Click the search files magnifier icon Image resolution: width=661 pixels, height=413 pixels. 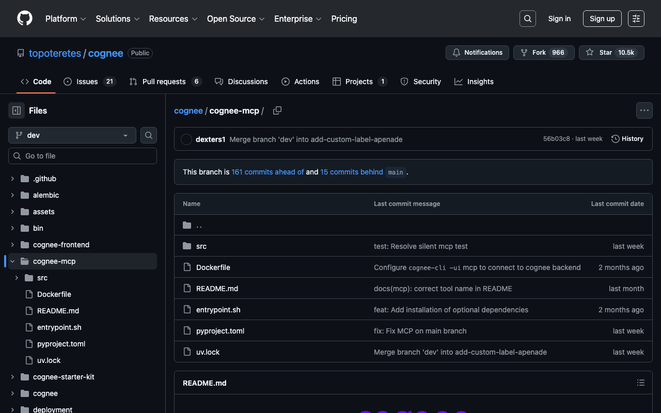149,135
